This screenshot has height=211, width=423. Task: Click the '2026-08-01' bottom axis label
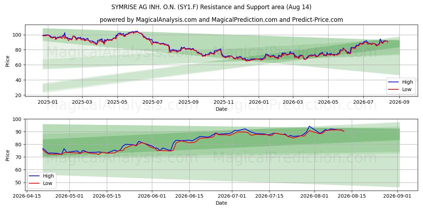(x=315, y=196)
